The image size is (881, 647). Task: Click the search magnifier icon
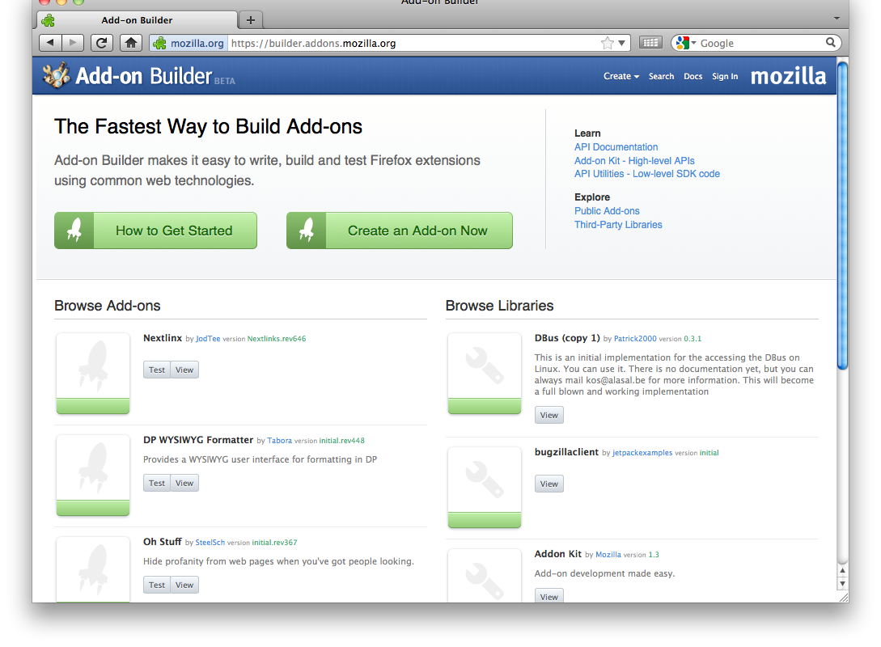coord(830,43)
